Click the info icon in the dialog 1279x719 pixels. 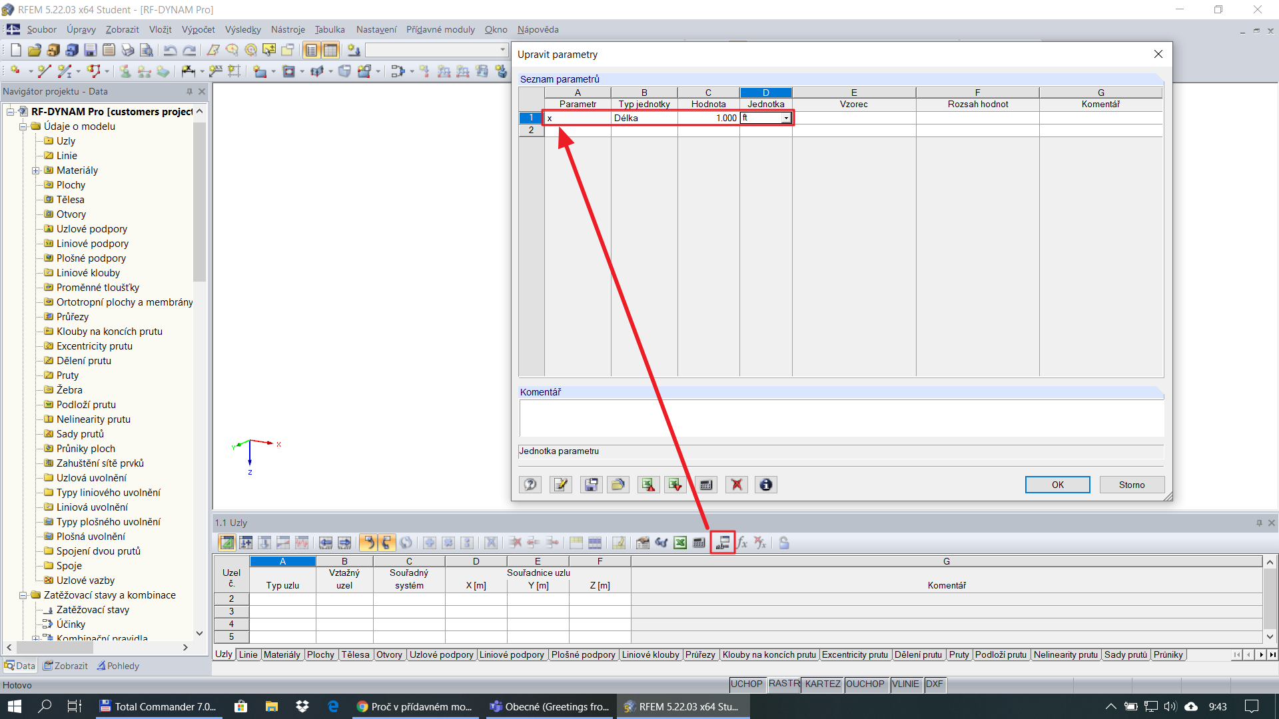click(x=766, y=485)
